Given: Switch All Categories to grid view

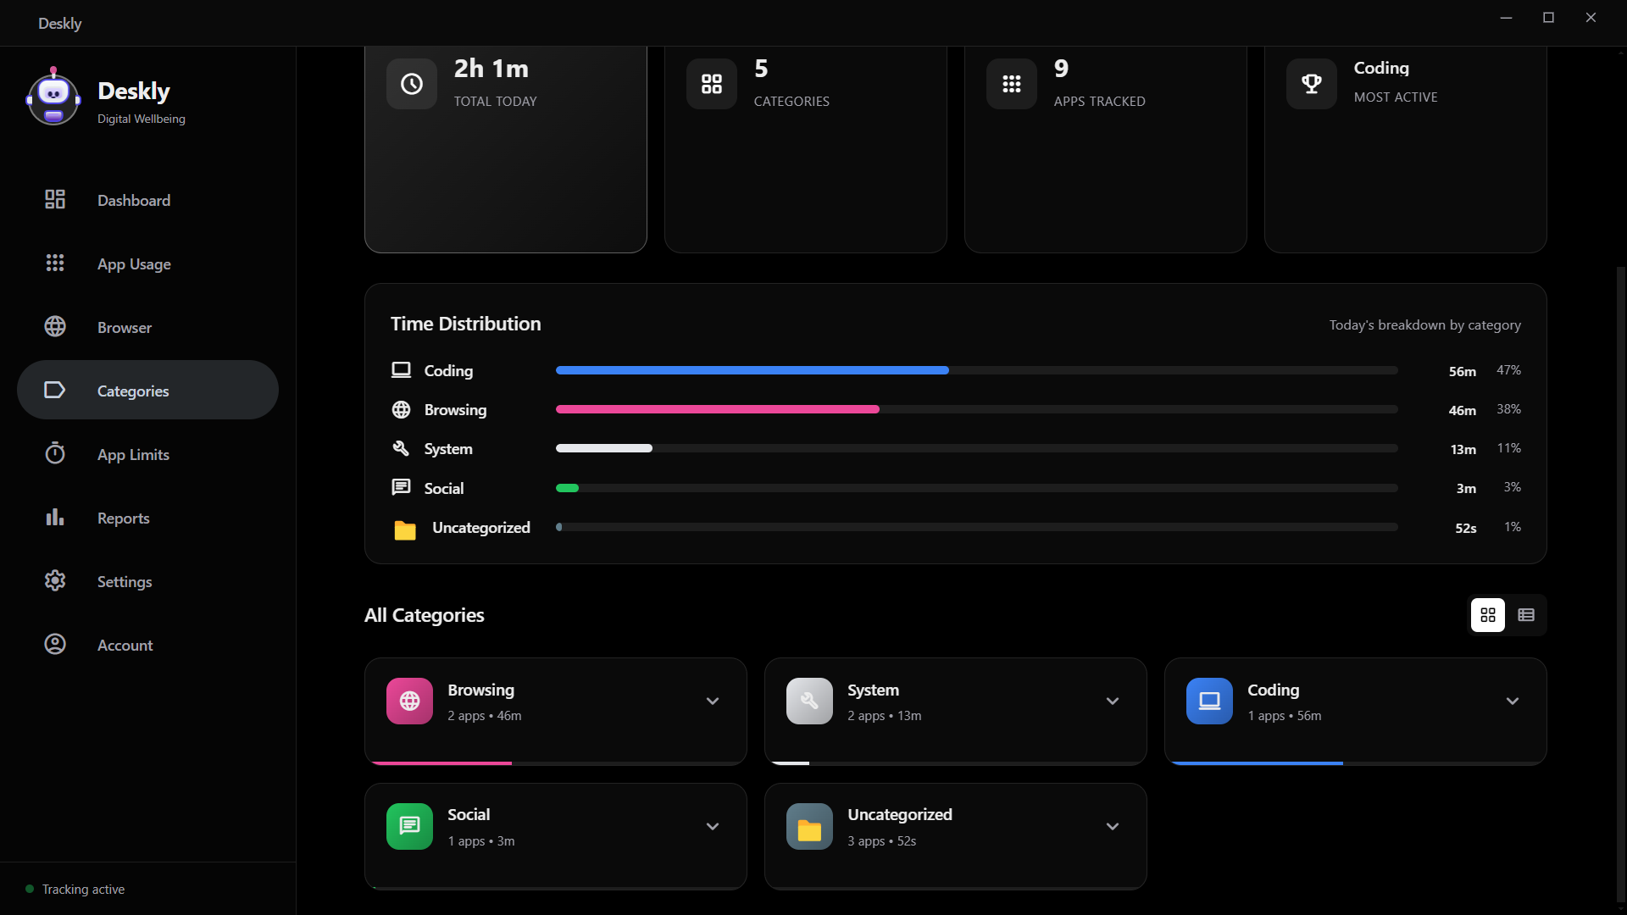Looking at the screenshot, I should point(1488,615).
